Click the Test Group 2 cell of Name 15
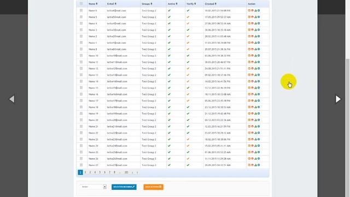Screen dimensions: 350x197 pyautogui.click(x=153, y=88)
